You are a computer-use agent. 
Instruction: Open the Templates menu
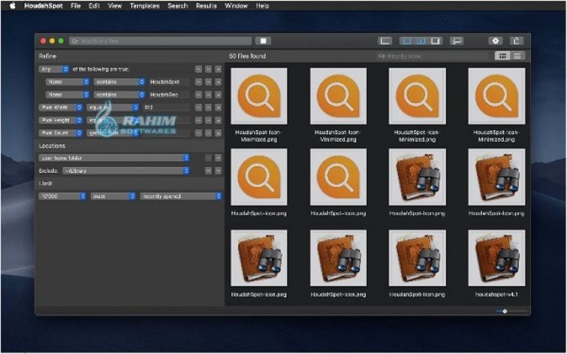point(145,6)
